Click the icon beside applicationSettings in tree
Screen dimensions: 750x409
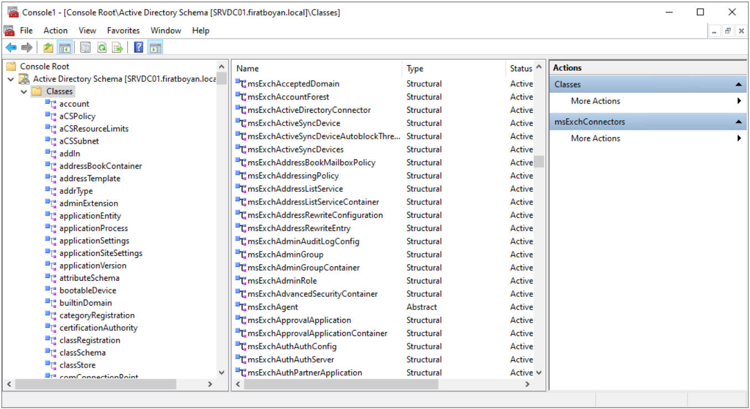click(x=51, y=240)
